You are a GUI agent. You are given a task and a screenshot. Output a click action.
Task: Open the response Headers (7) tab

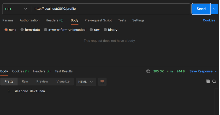tap(41, 71)
